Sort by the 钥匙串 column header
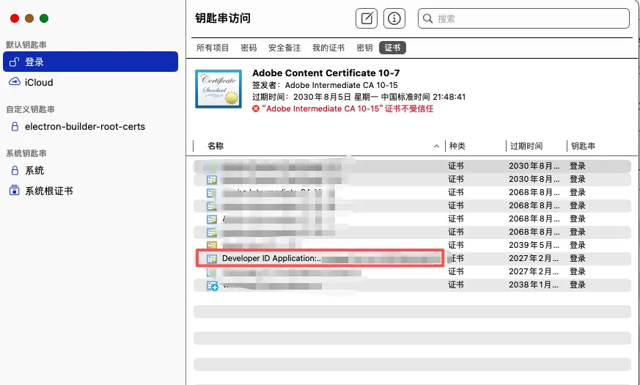 tap(583, 146)
